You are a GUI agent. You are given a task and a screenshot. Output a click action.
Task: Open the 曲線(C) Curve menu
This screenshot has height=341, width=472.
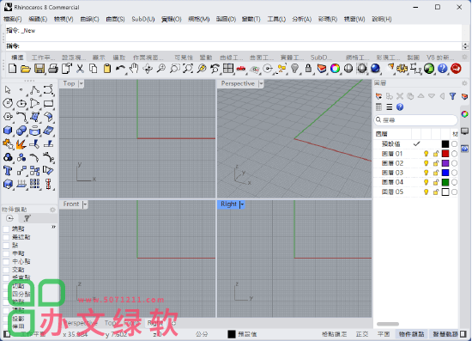point(90,19)
